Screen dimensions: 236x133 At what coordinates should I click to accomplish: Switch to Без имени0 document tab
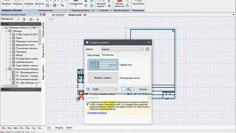(58, 15)
